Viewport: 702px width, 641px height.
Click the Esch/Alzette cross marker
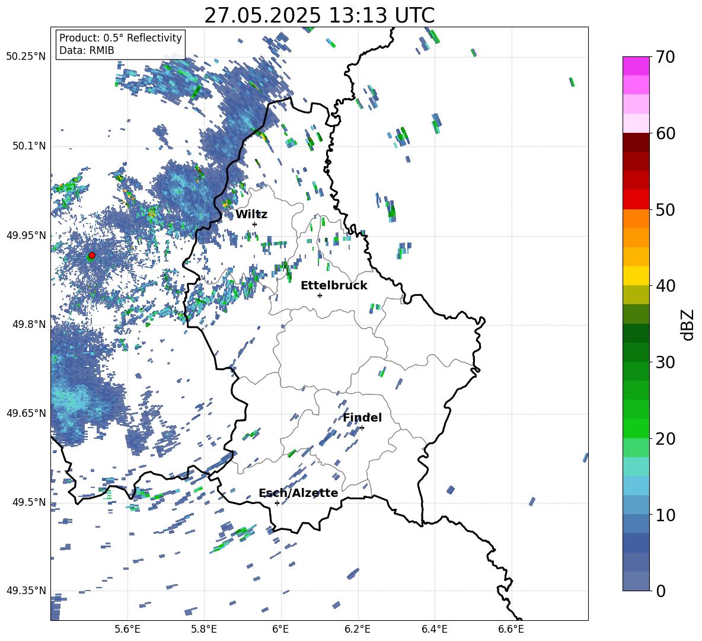click(x=277, y=503)
